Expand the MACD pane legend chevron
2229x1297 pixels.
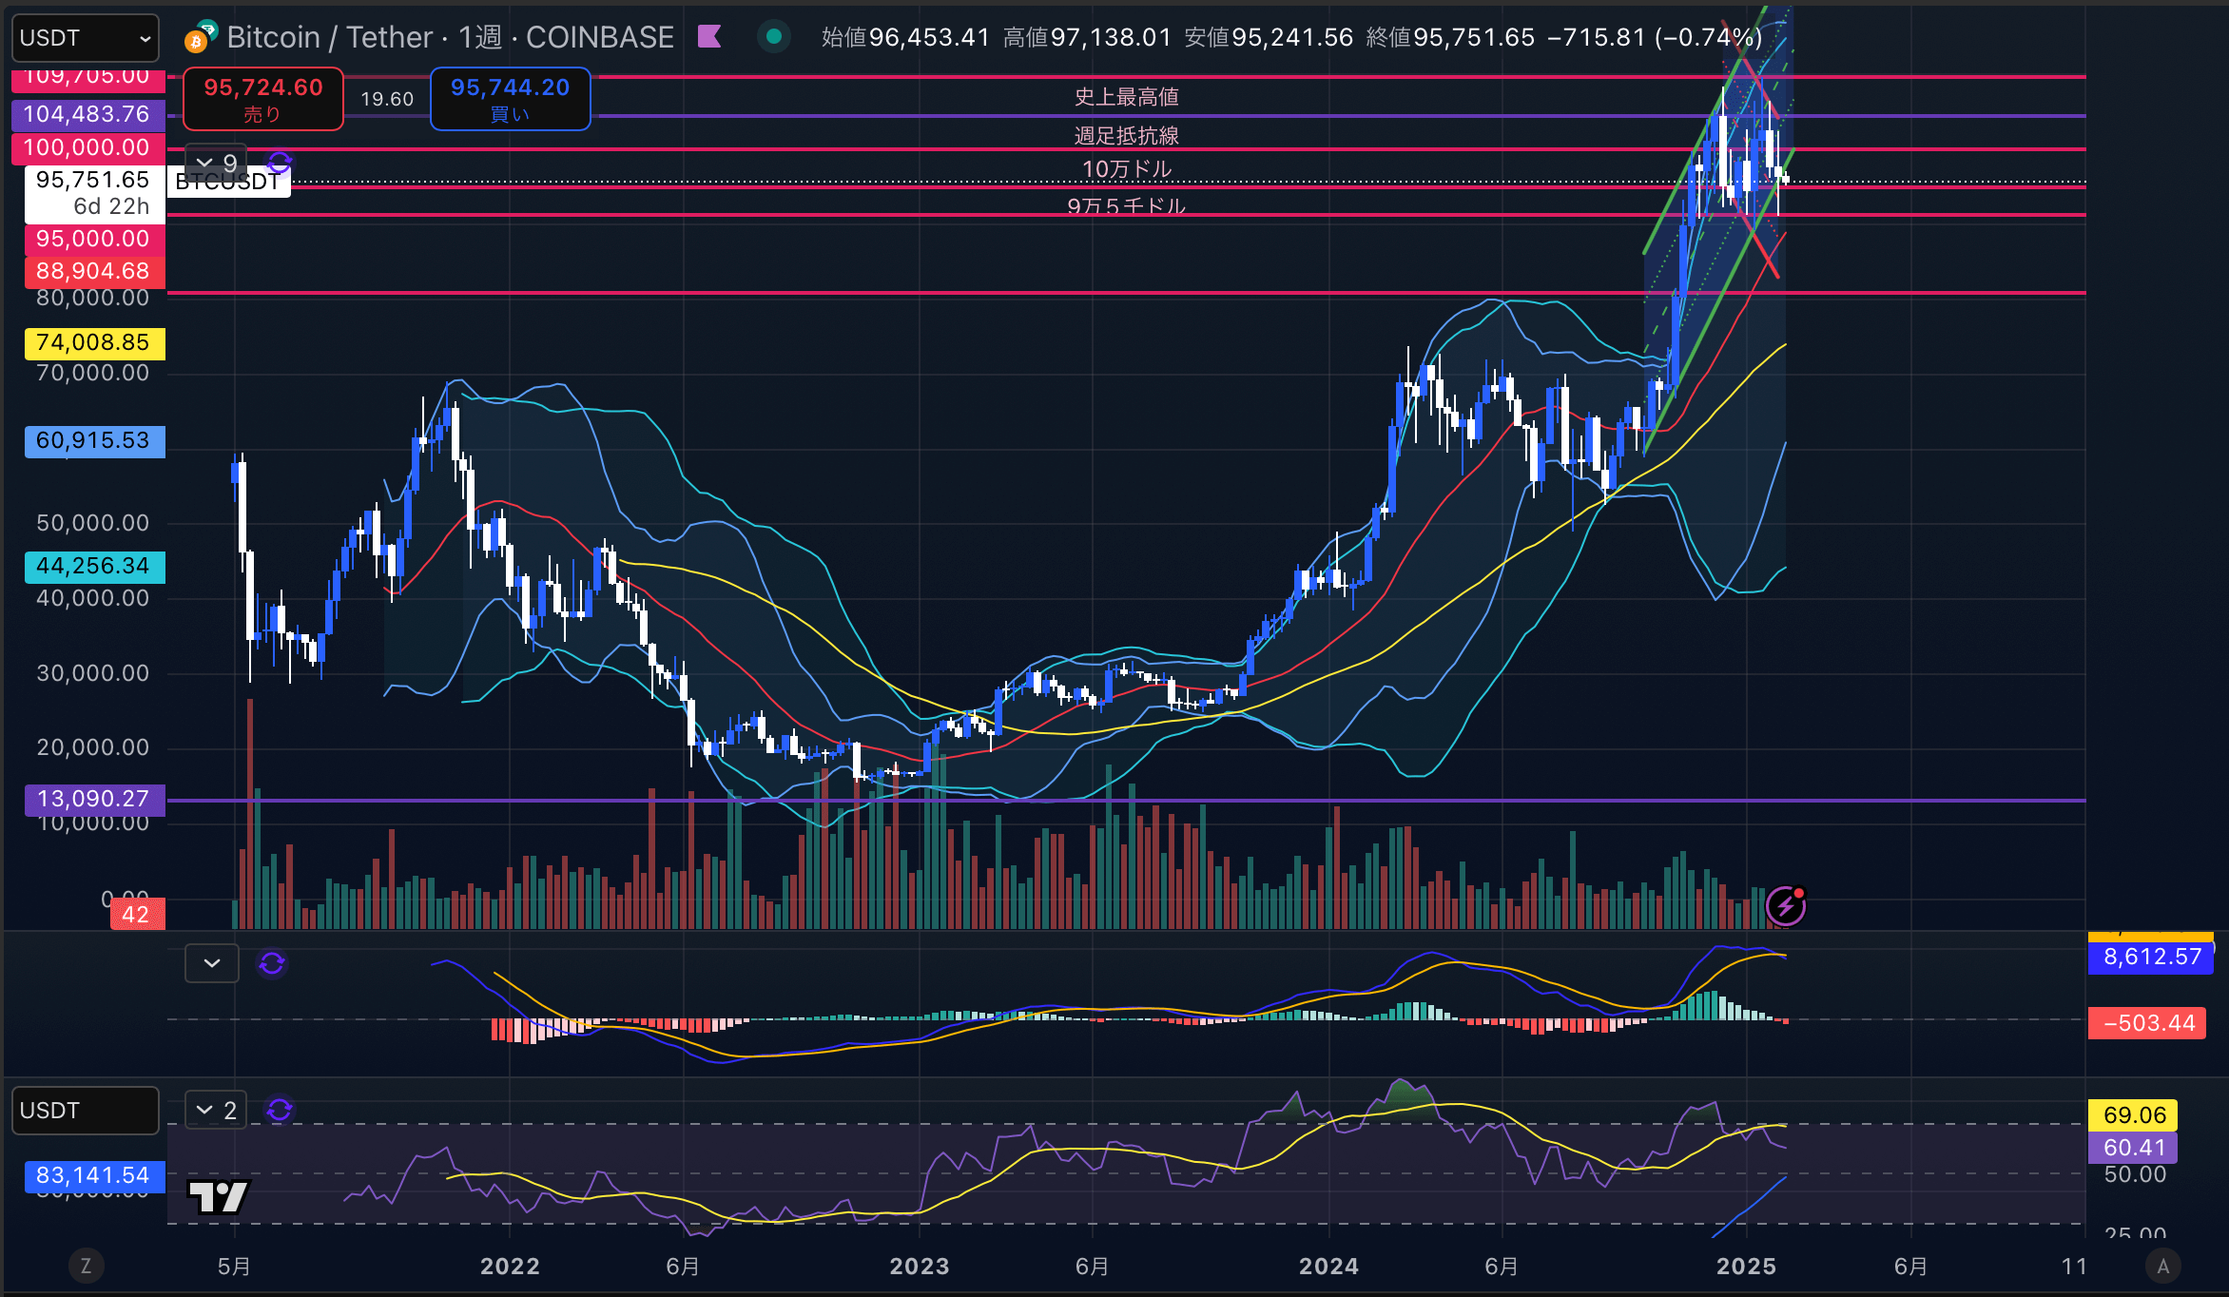pyautogui.click(x=211, y=963)
